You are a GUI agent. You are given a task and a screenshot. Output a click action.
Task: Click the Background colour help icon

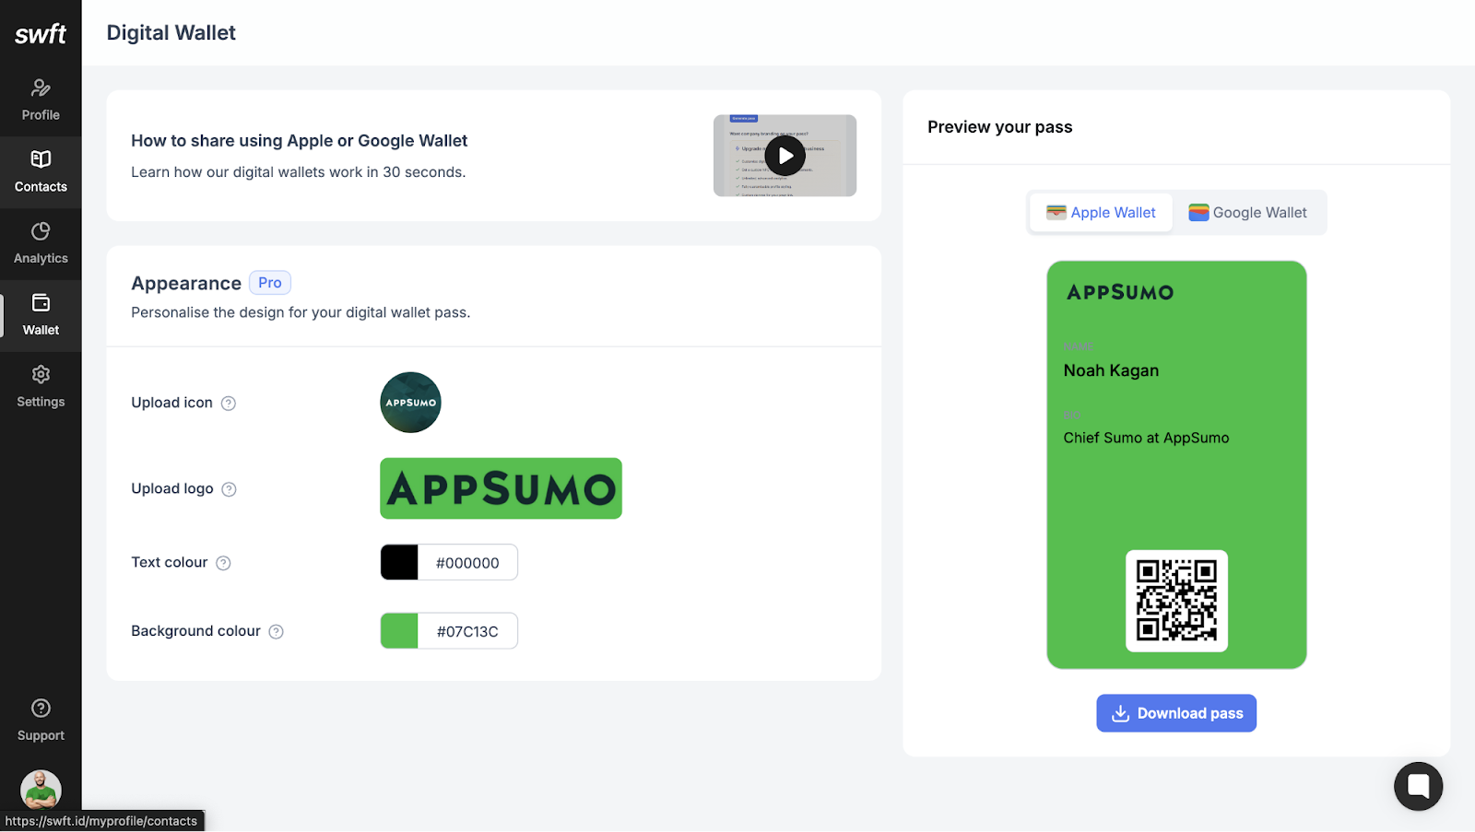277,631
